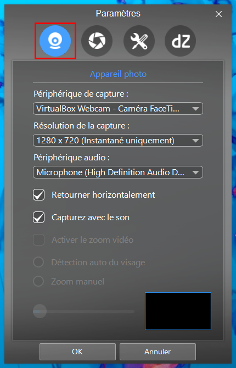This screenshot has height=368, width=236.
Task: Toggle Capturez avec le son checkbox
Action: tap(39, 218)
